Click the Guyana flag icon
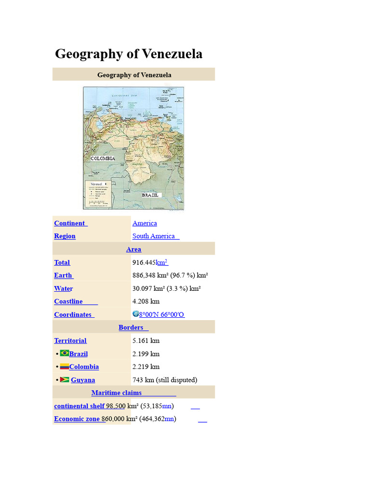The image size is (370, 493). pos(65,379)
